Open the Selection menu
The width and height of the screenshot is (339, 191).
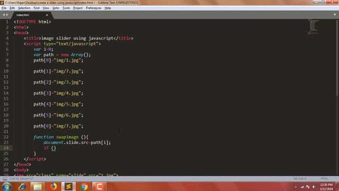click(24, 8)
